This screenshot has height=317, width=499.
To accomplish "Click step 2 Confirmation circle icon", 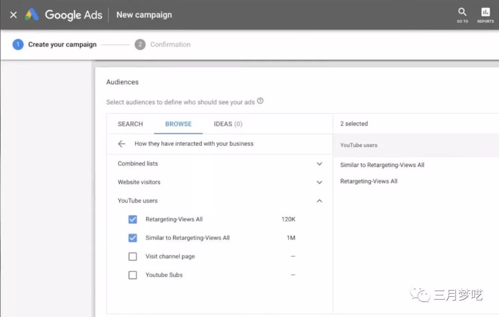I will [x=140, y=44].
